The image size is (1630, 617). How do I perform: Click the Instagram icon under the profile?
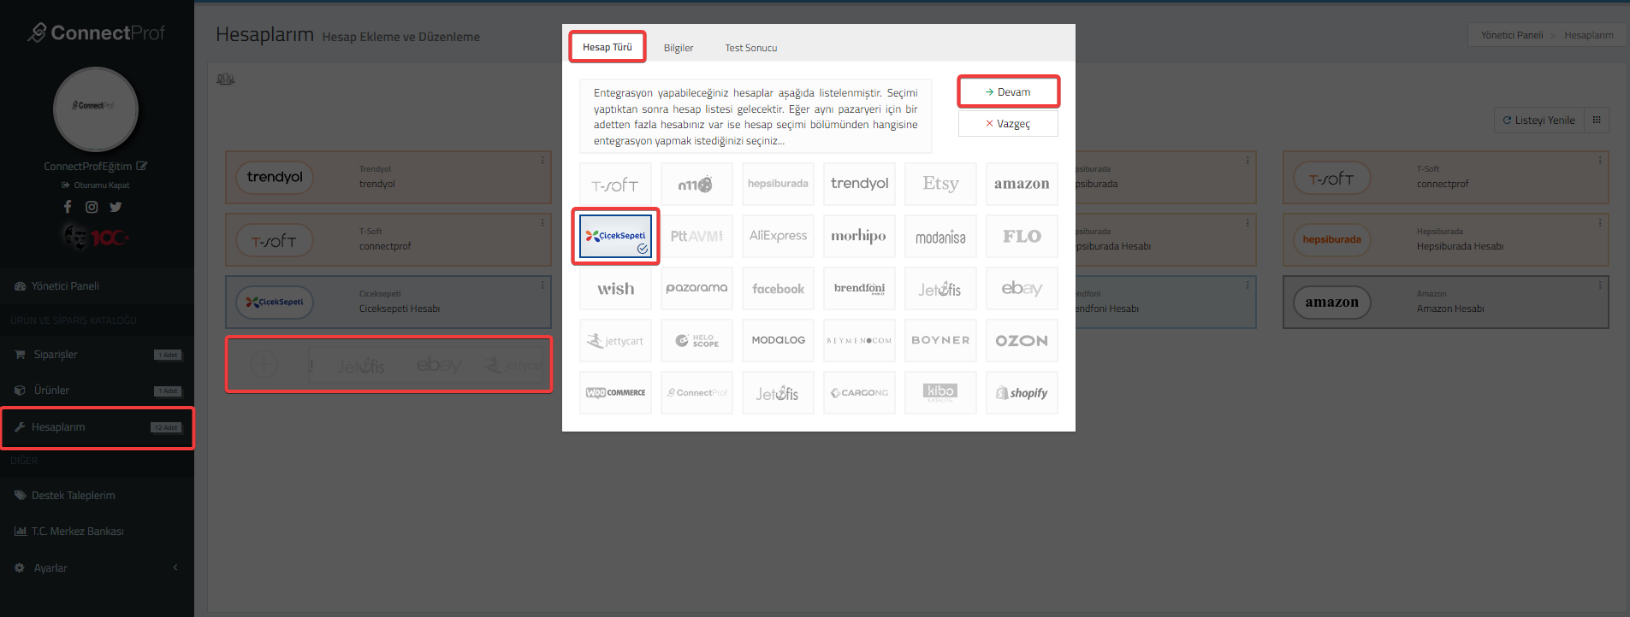pyautogui.click(x=92, y=207)
